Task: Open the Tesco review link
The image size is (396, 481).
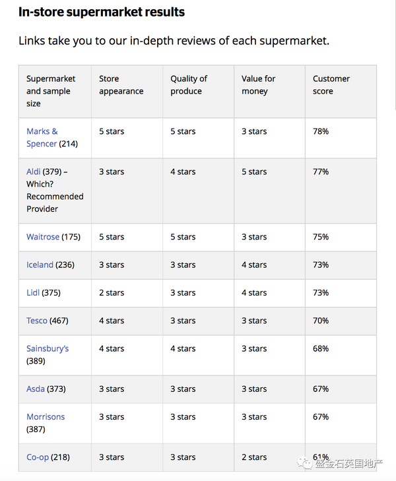Action: coord(37,321)
